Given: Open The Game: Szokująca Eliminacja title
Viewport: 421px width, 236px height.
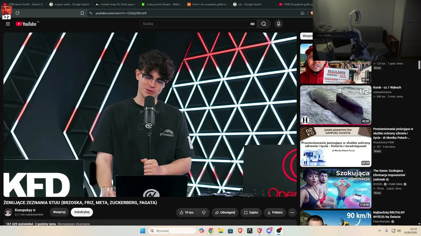Looking at the screenshot, I should [389, 175].
